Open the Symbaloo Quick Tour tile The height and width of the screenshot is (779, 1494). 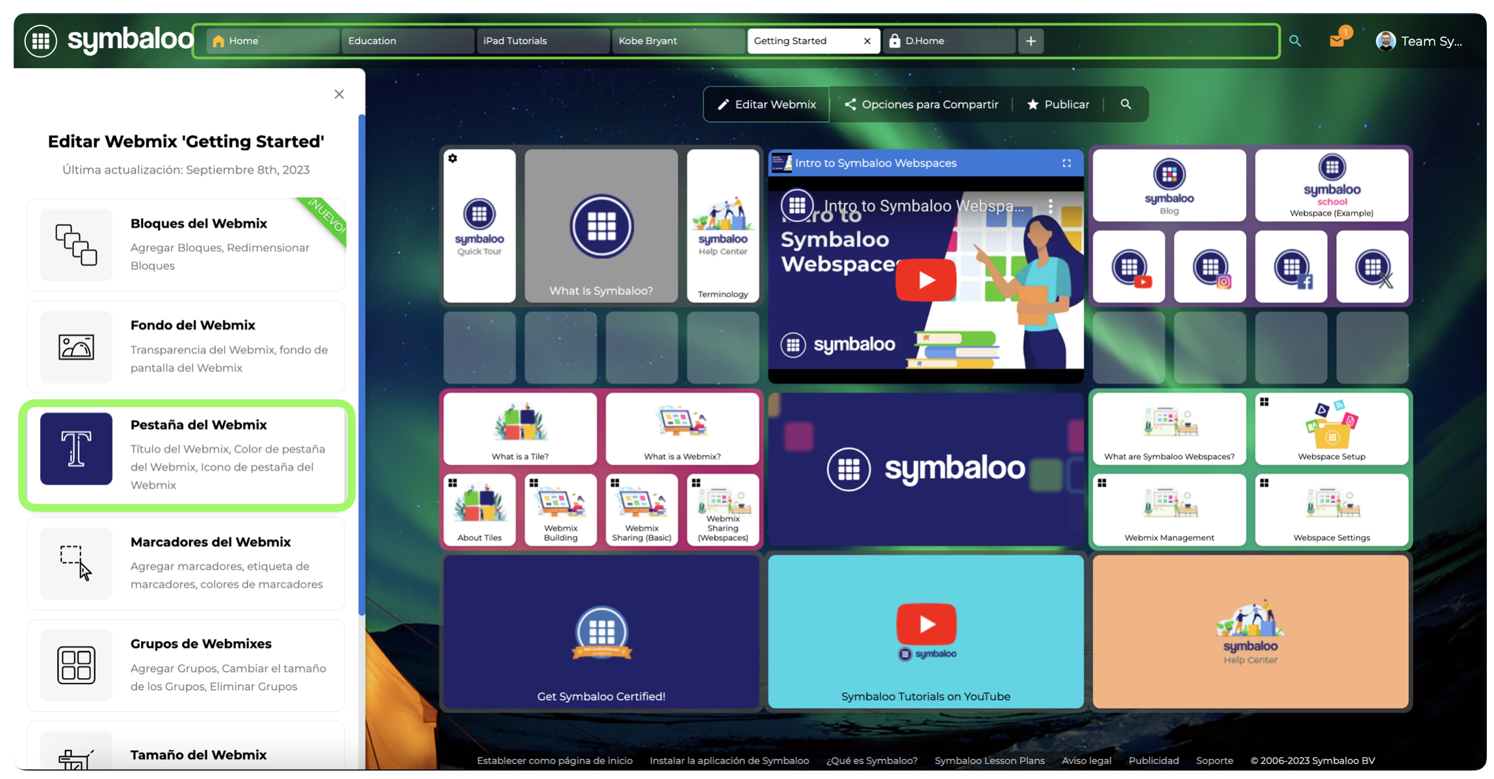pyautogui.click(x=480, y=226)
